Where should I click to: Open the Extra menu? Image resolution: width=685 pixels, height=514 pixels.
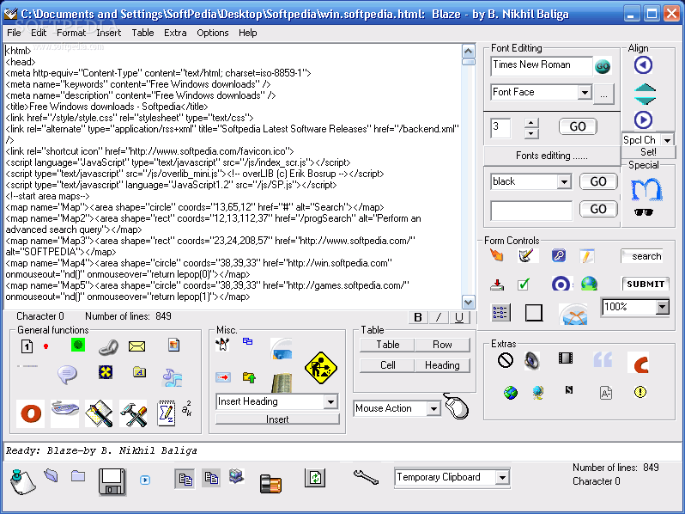(x=175, y=33)
